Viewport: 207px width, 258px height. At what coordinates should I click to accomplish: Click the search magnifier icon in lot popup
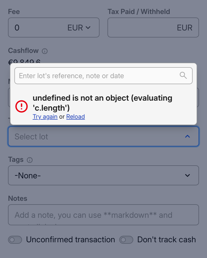[x=183, y=75]
